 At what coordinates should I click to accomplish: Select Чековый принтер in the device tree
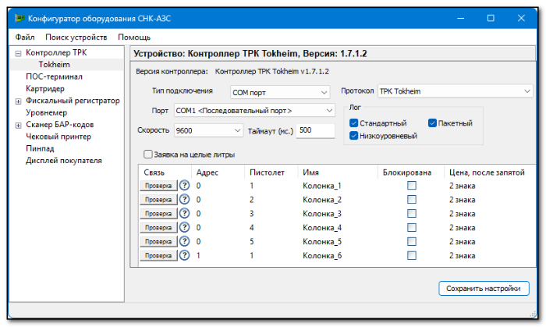coord(58,137)
